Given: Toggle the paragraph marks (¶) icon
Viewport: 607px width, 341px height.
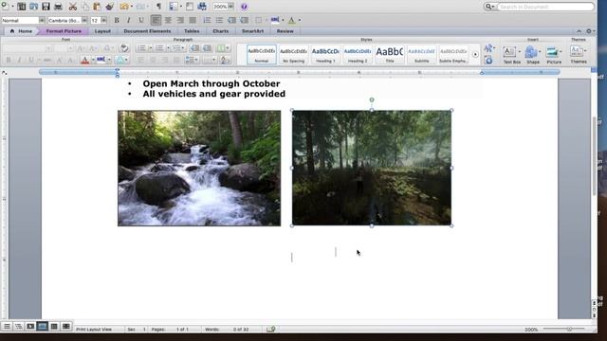Looking at the screenshot, I should point(158,7).
